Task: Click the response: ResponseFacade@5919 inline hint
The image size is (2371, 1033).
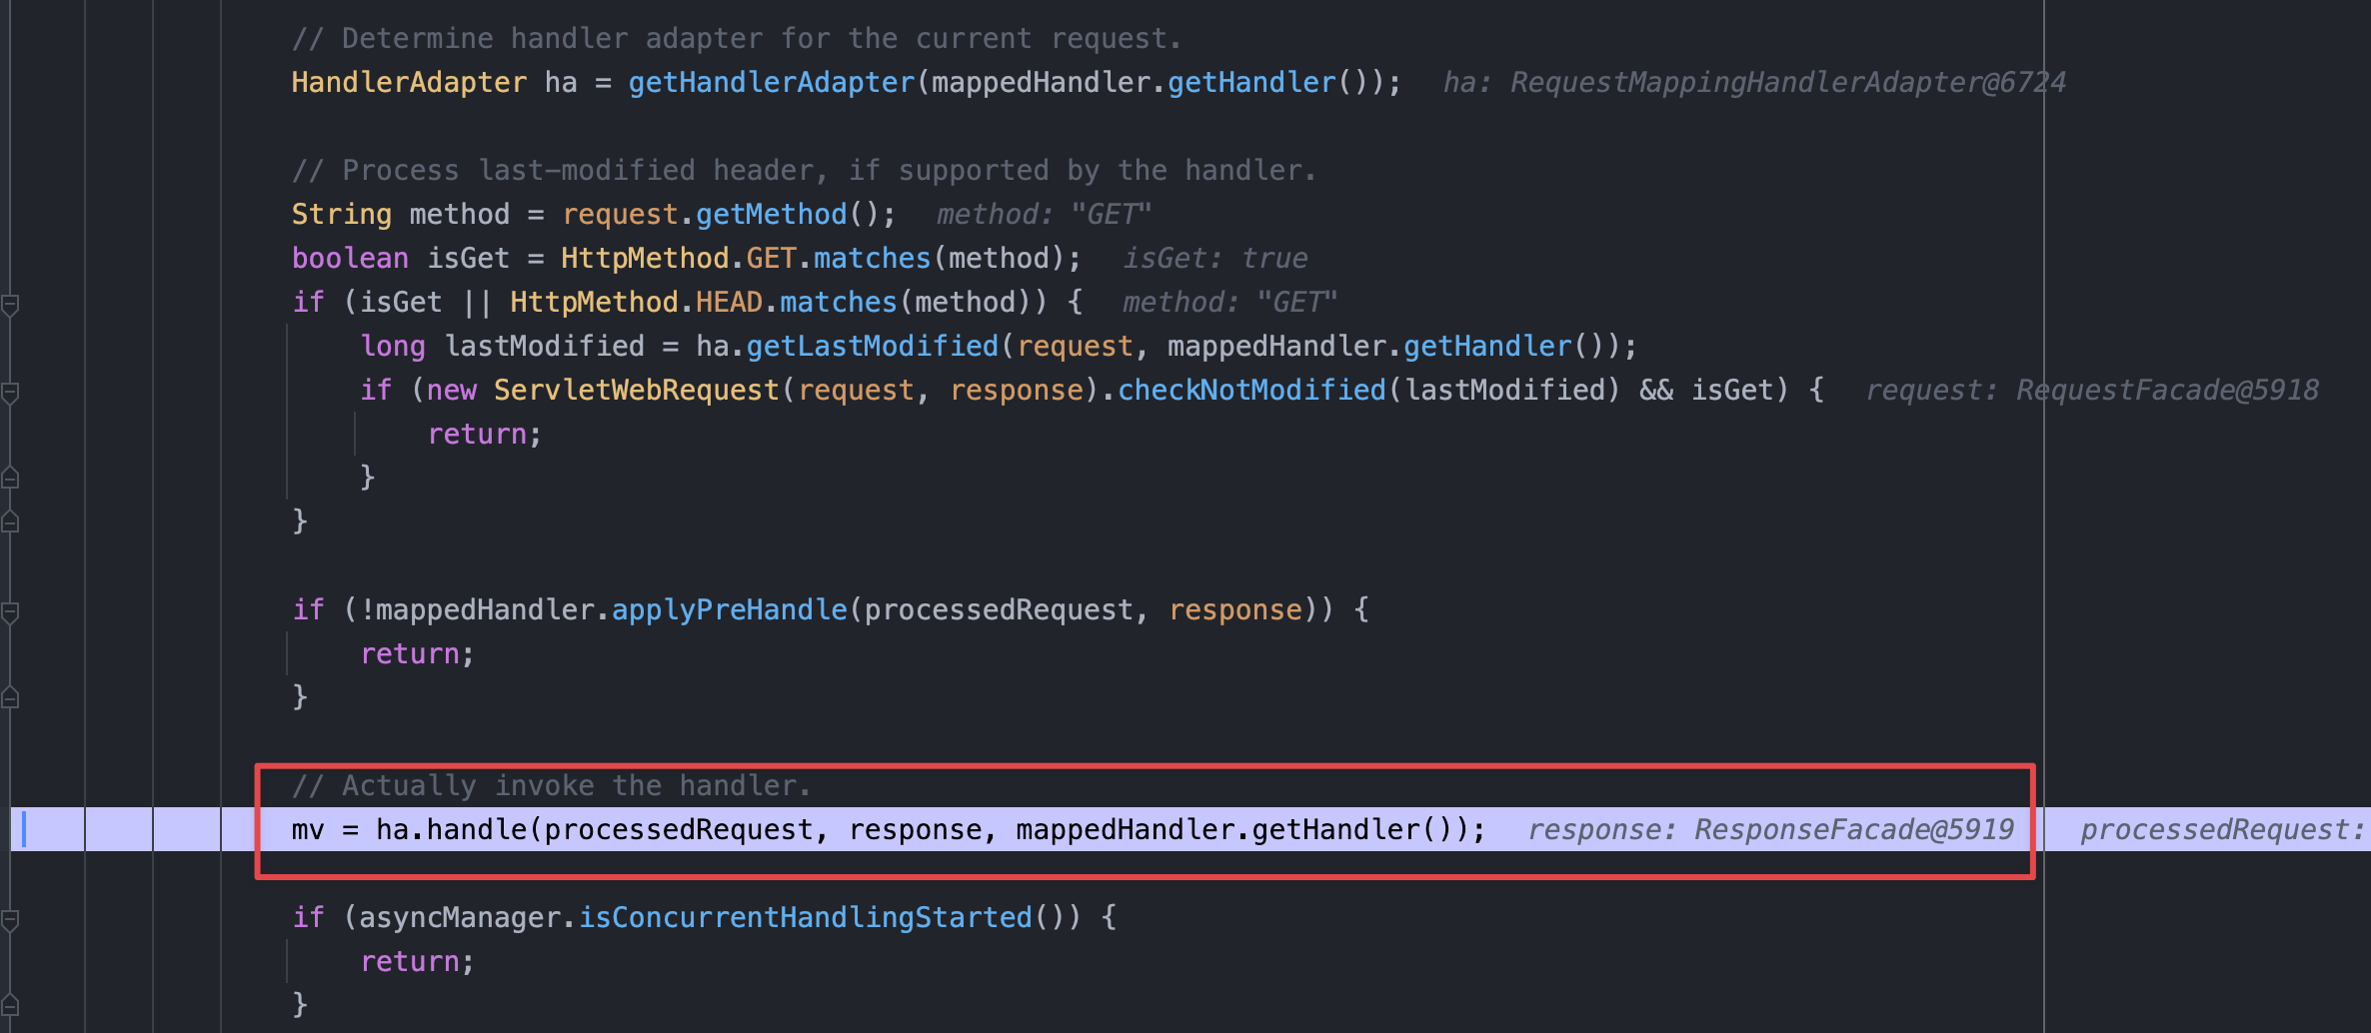Action: (1770, 830)
